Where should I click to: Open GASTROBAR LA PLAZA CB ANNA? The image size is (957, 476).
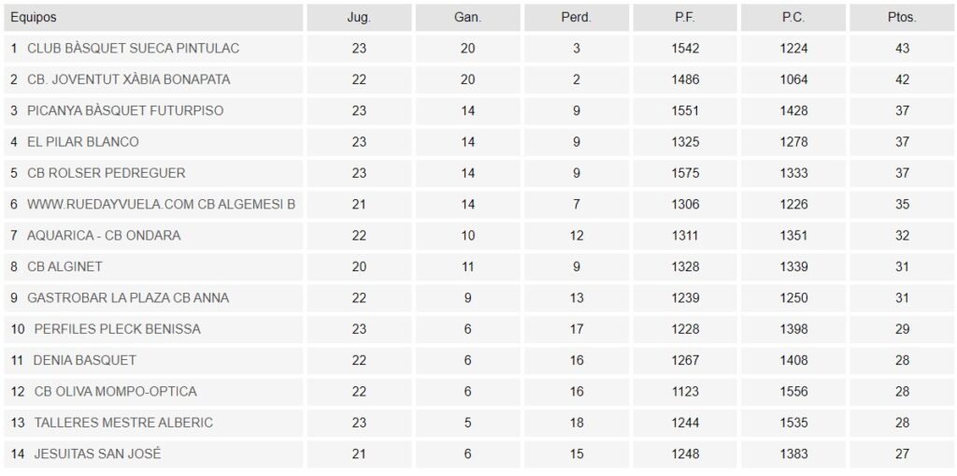click(x=128, y=297)
